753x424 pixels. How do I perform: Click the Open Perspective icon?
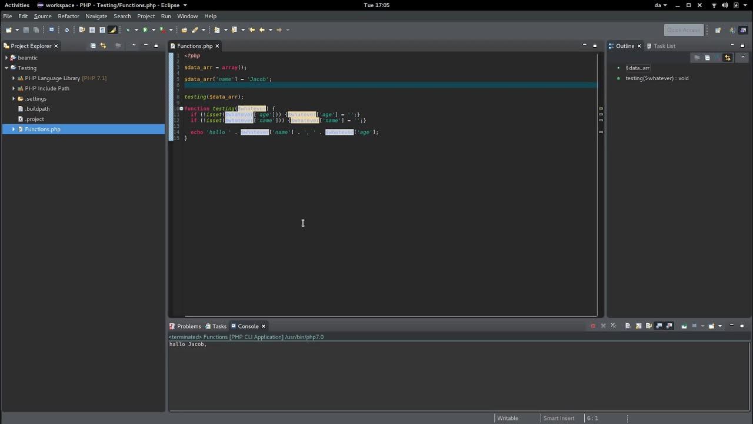point(718,30)
